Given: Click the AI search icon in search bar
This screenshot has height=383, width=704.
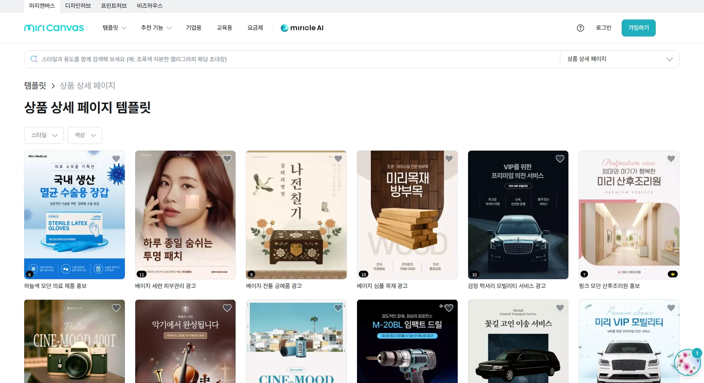Looking at the screenshot, I should pos(34,59).
